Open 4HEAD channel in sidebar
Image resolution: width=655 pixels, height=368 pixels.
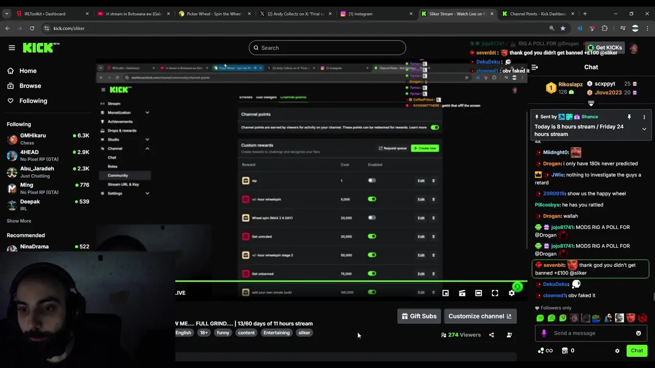48,155
